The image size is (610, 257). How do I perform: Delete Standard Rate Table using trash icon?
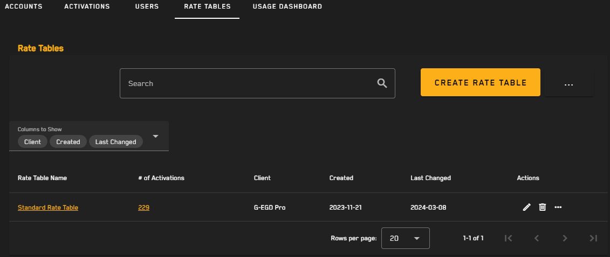click(x=542, y=208)
